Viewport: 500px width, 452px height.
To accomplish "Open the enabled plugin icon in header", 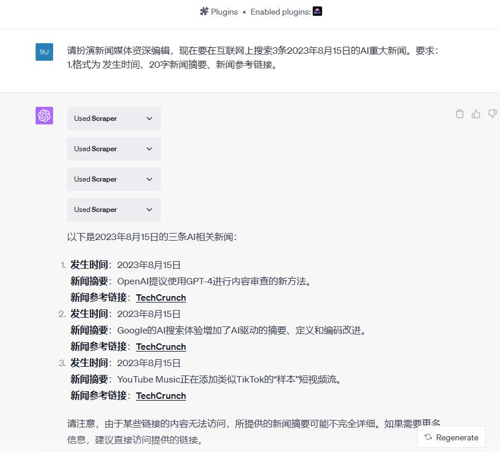I will point(317,11).
